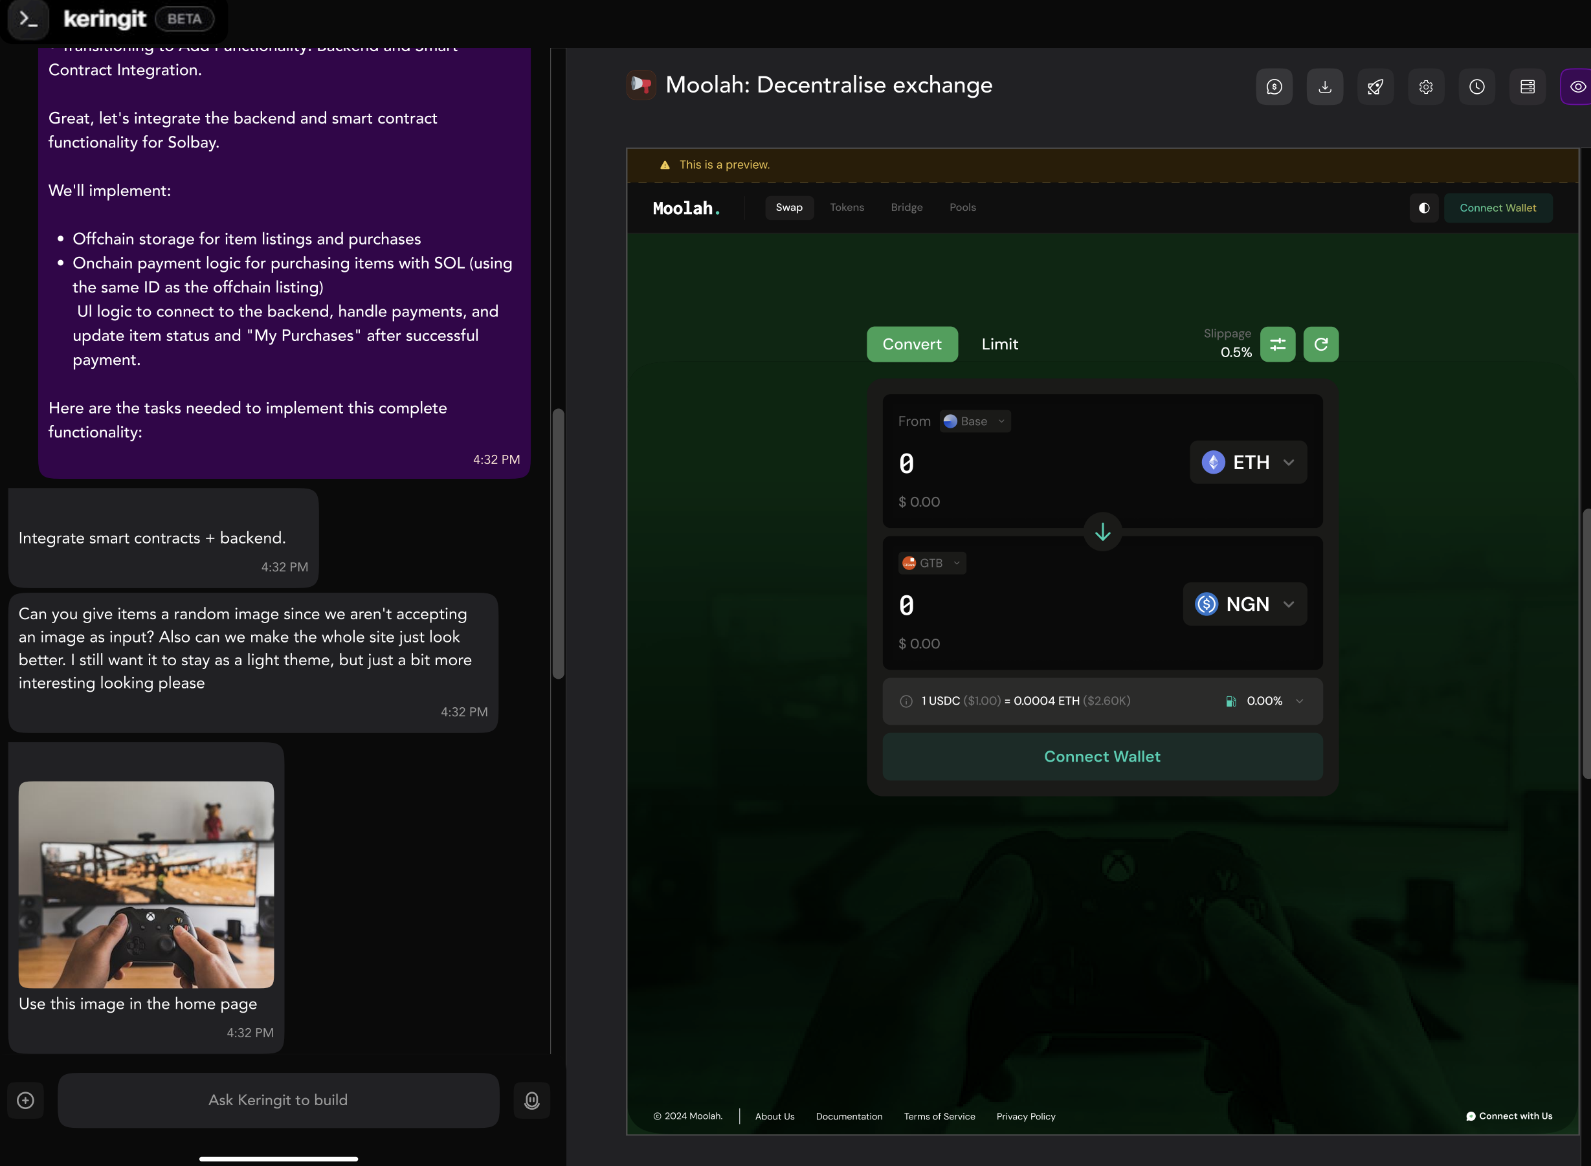
Task: Open the Terms of Service link
Action: click(x=939, y=1117)
